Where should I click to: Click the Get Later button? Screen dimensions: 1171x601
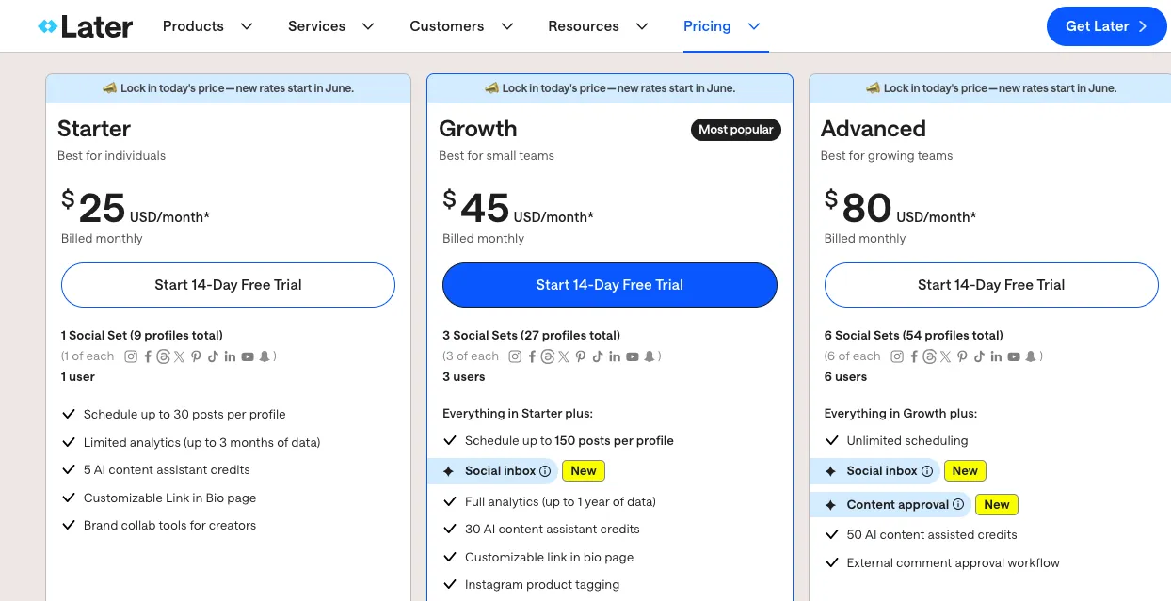(1106, 26)
